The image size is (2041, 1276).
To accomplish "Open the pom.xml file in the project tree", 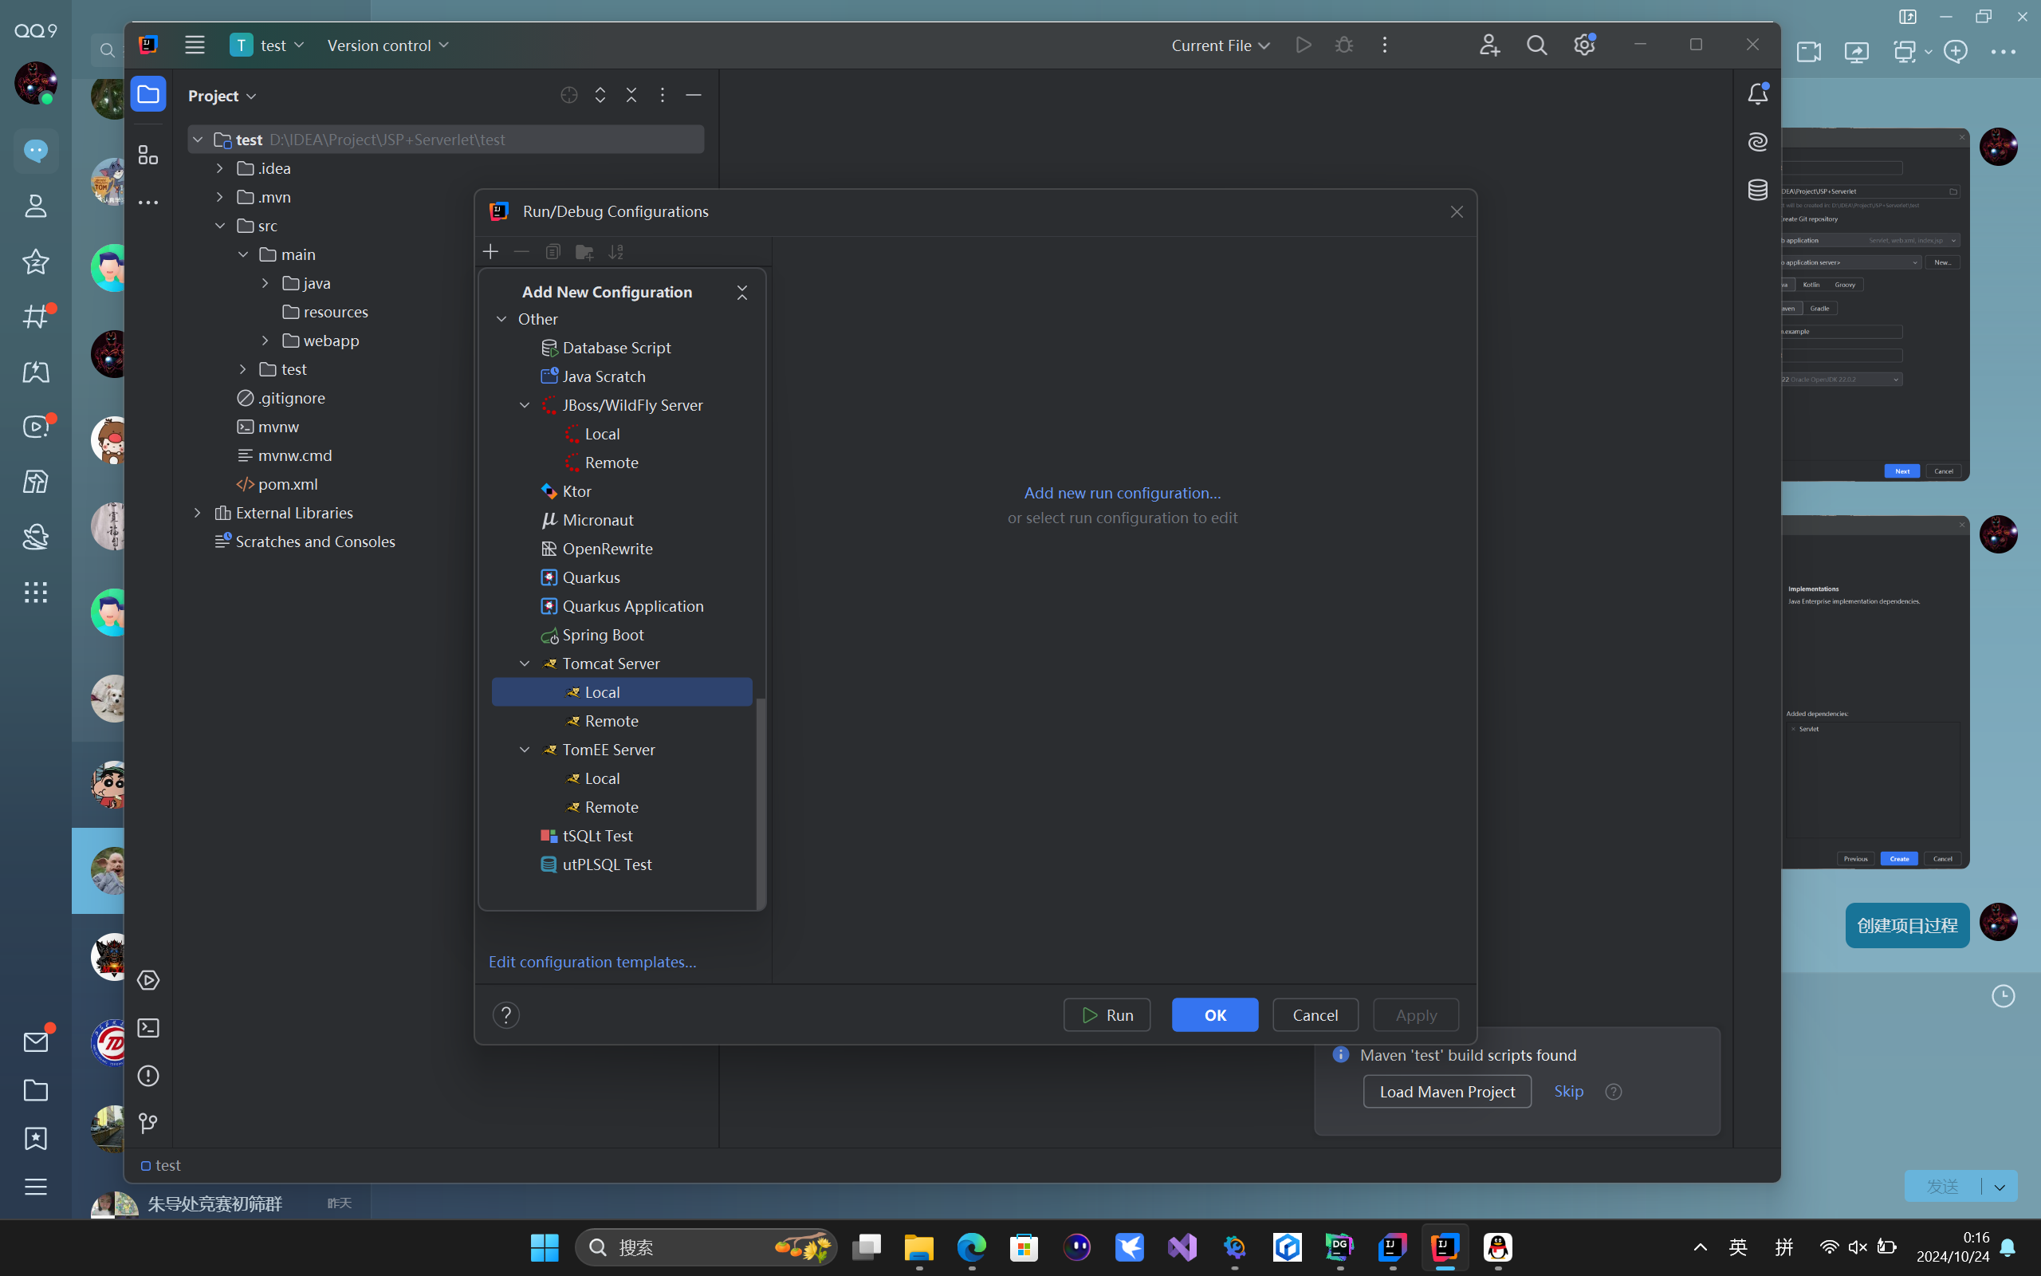I will 288,483.
